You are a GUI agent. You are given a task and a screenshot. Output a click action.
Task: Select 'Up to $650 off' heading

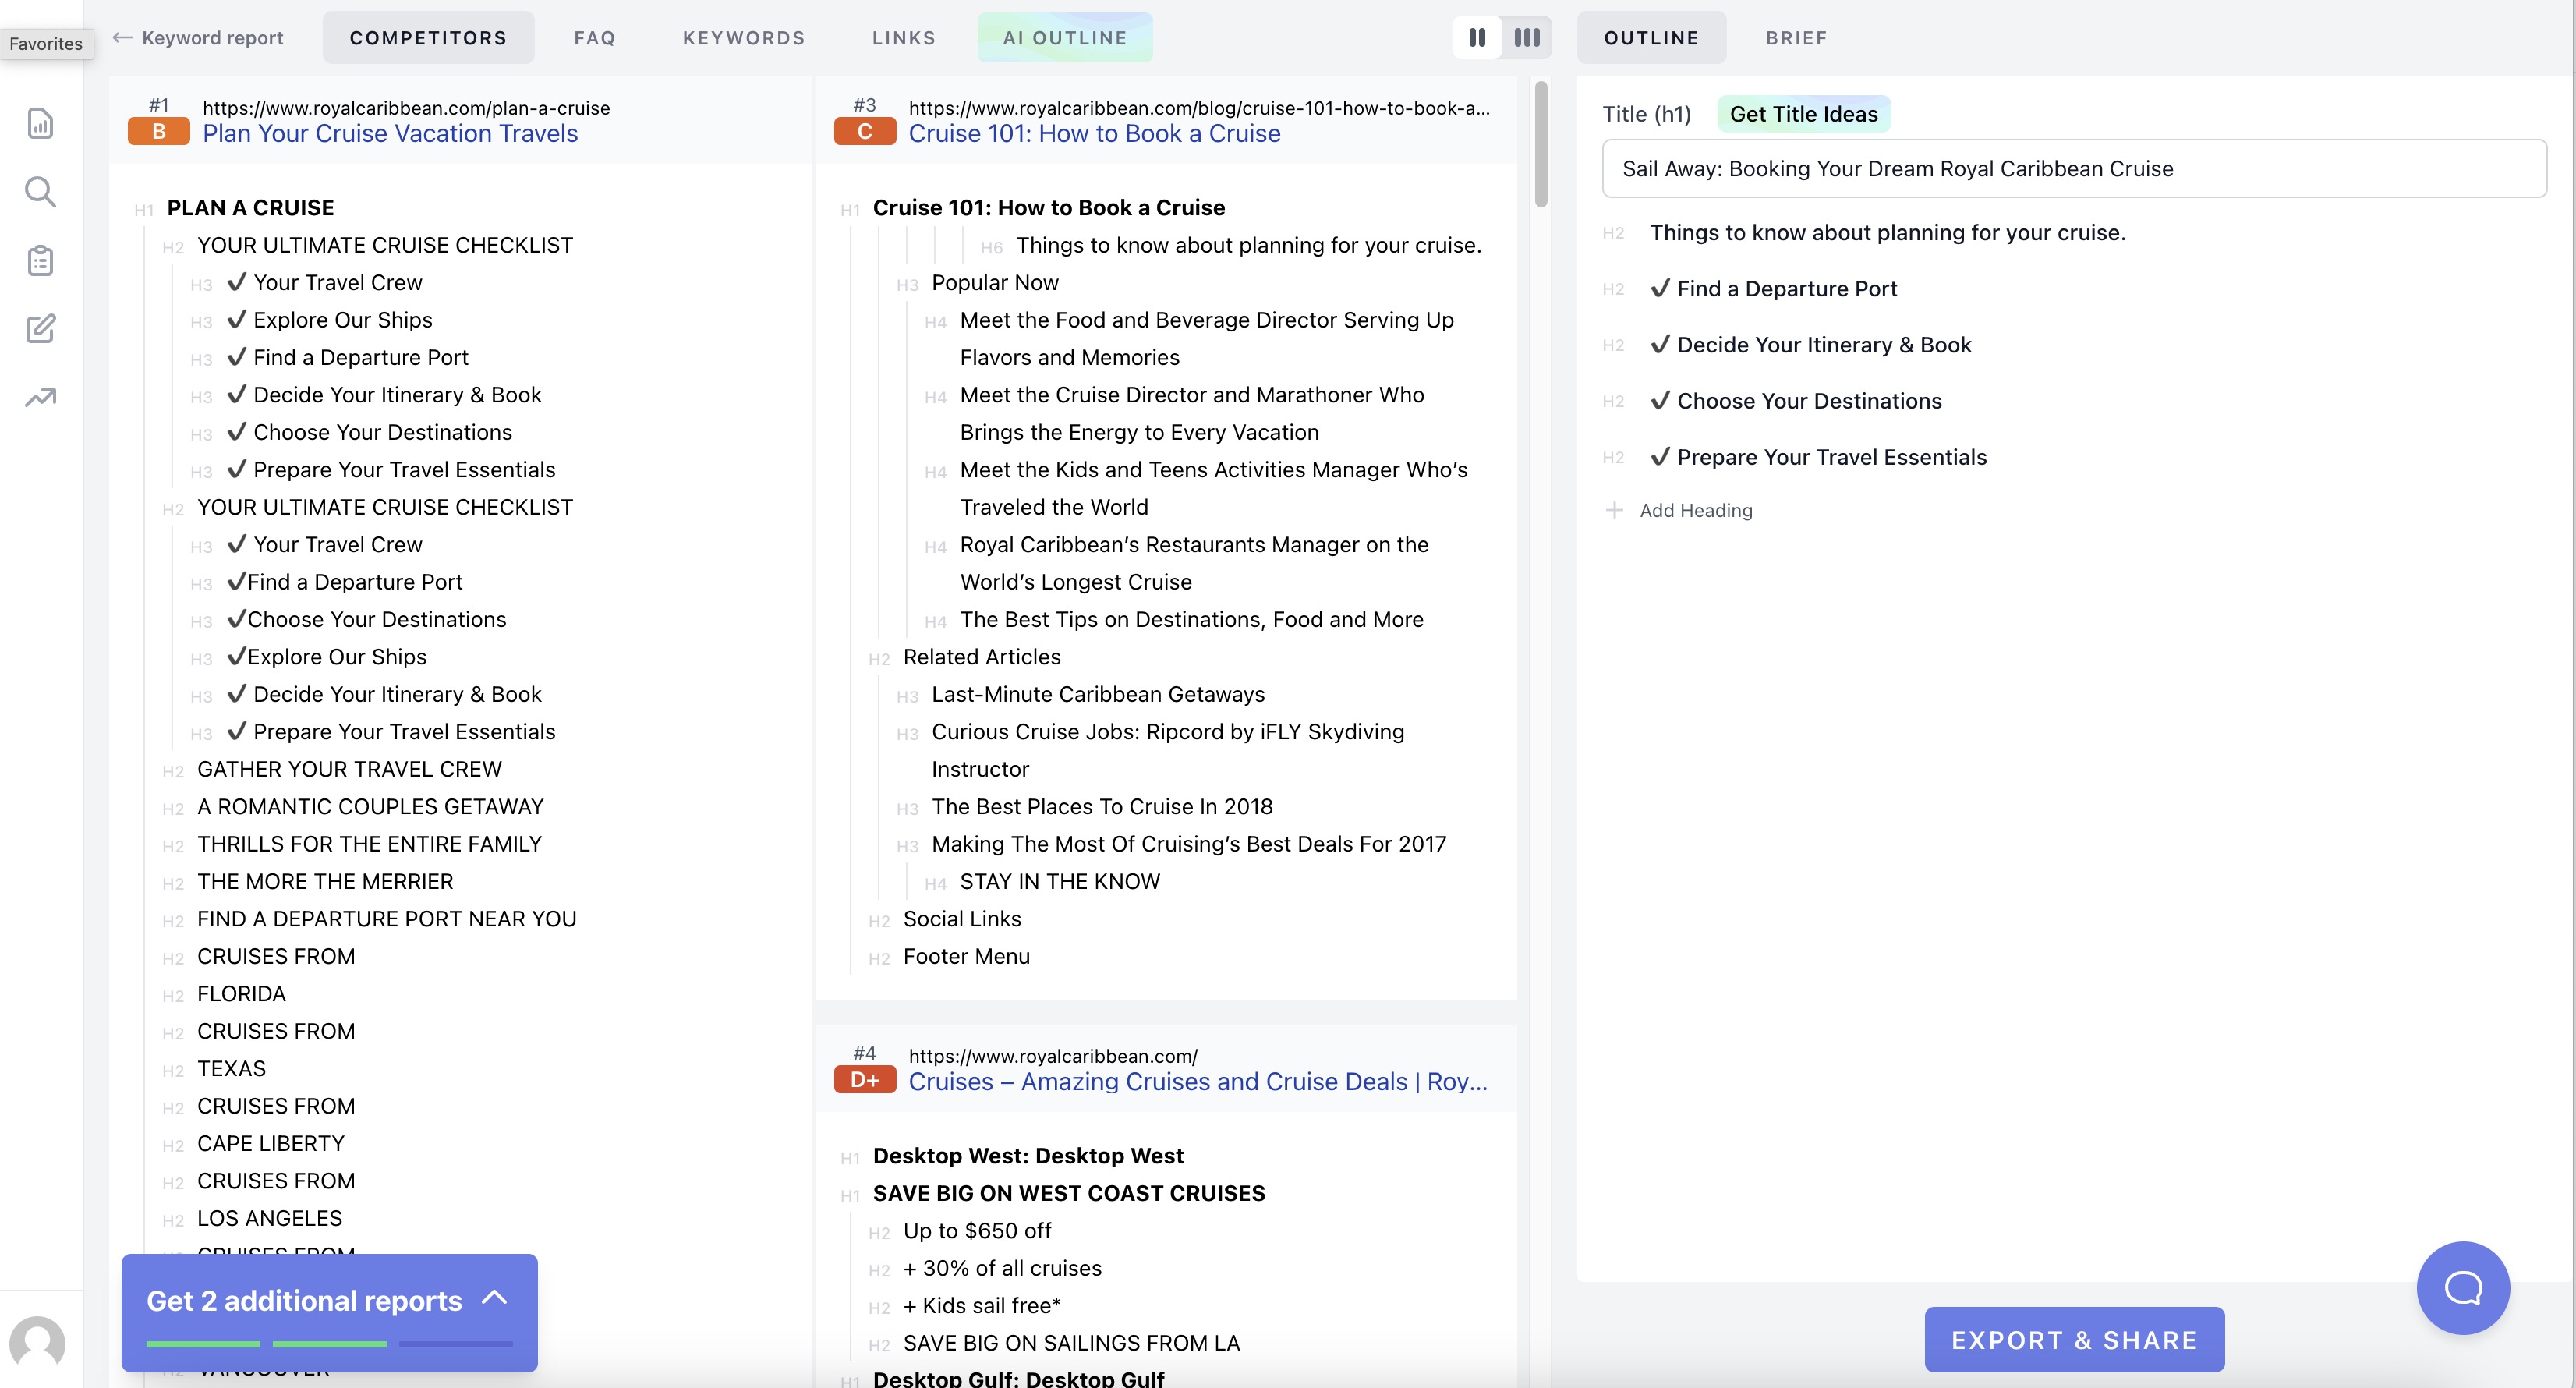point(977,1231)
